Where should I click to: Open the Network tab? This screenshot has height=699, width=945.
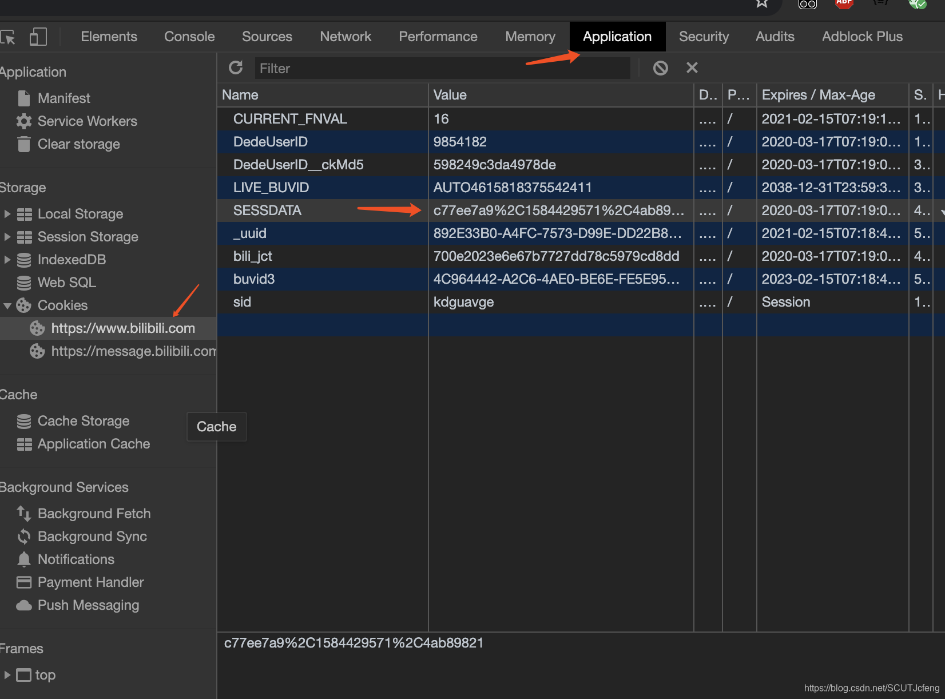click(346, 37)
